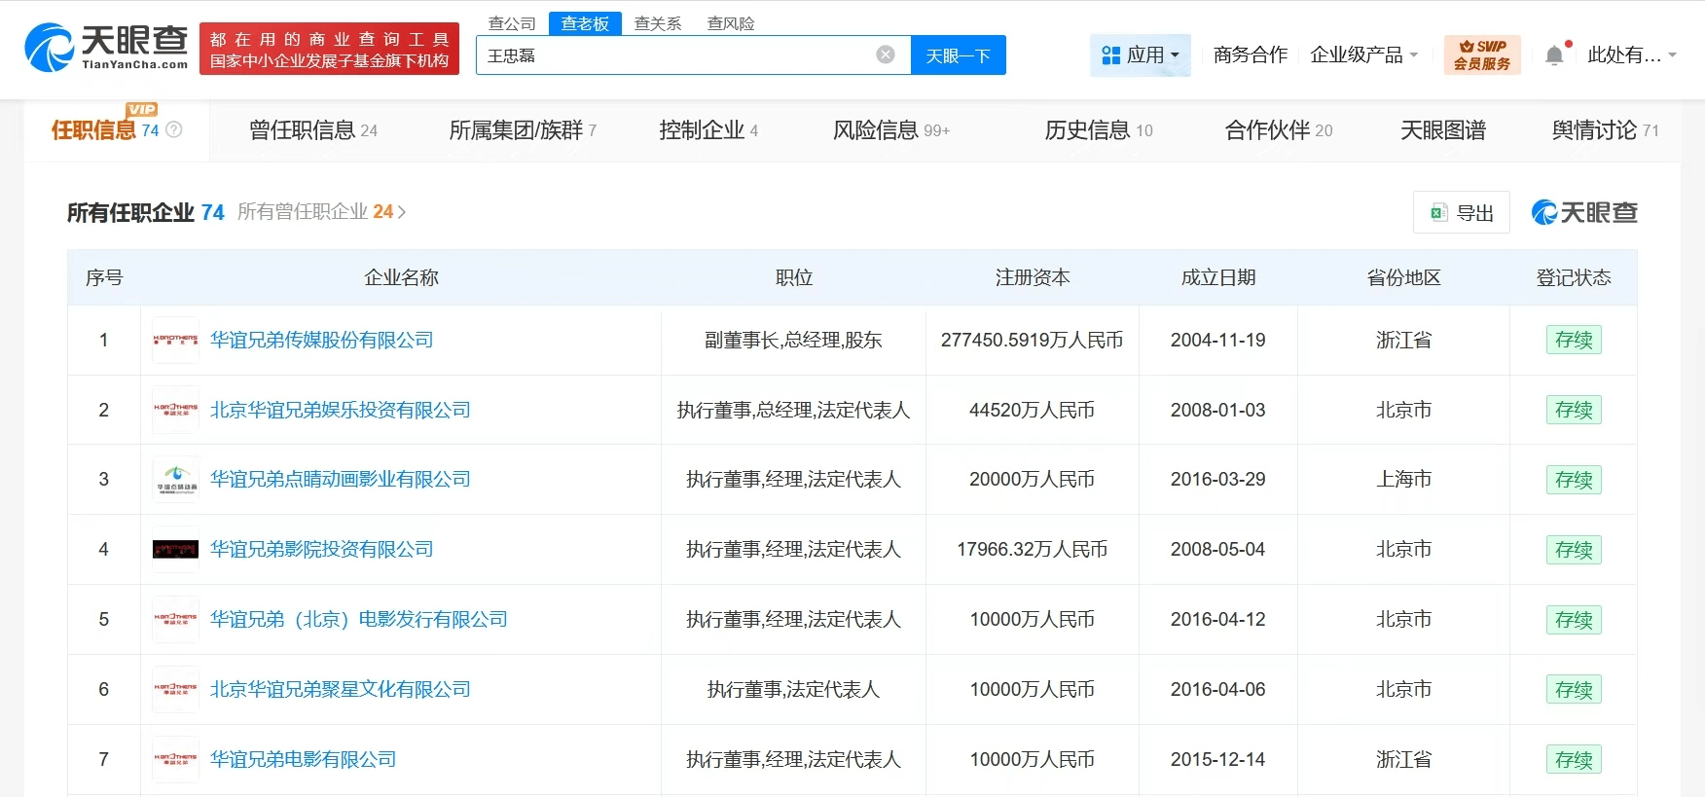Expand the 企业级产品 dropdown
The height and width of the screenshot is (797, 1705).
point(1363,55)
